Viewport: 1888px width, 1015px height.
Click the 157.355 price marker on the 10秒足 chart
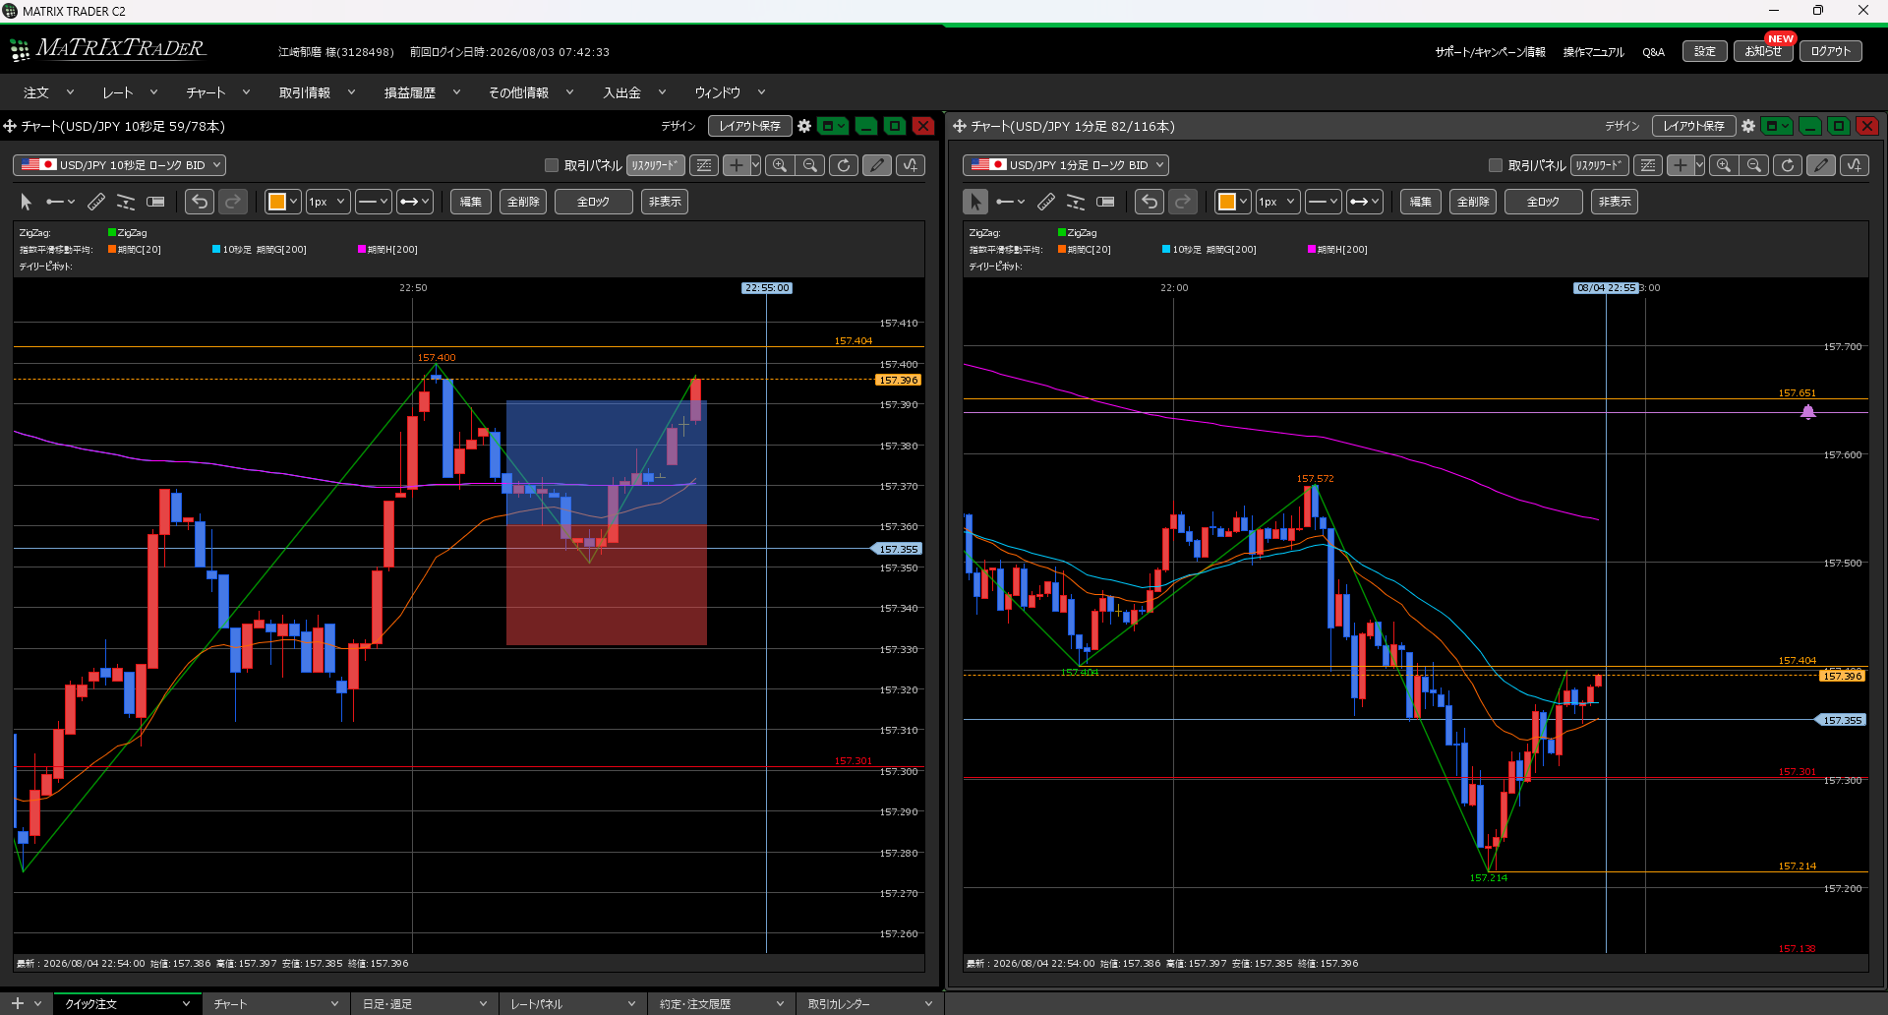(x=897, y=549)
